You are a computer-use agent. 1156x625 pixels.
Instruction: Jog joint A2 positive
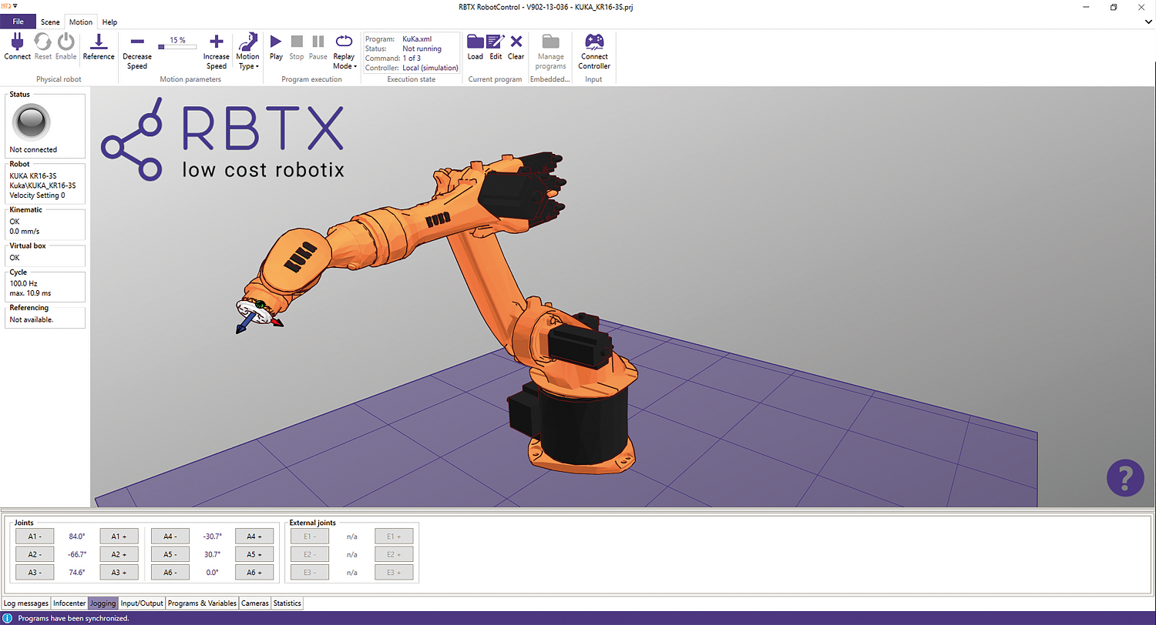pyautogui.click(x=119, y=554)
